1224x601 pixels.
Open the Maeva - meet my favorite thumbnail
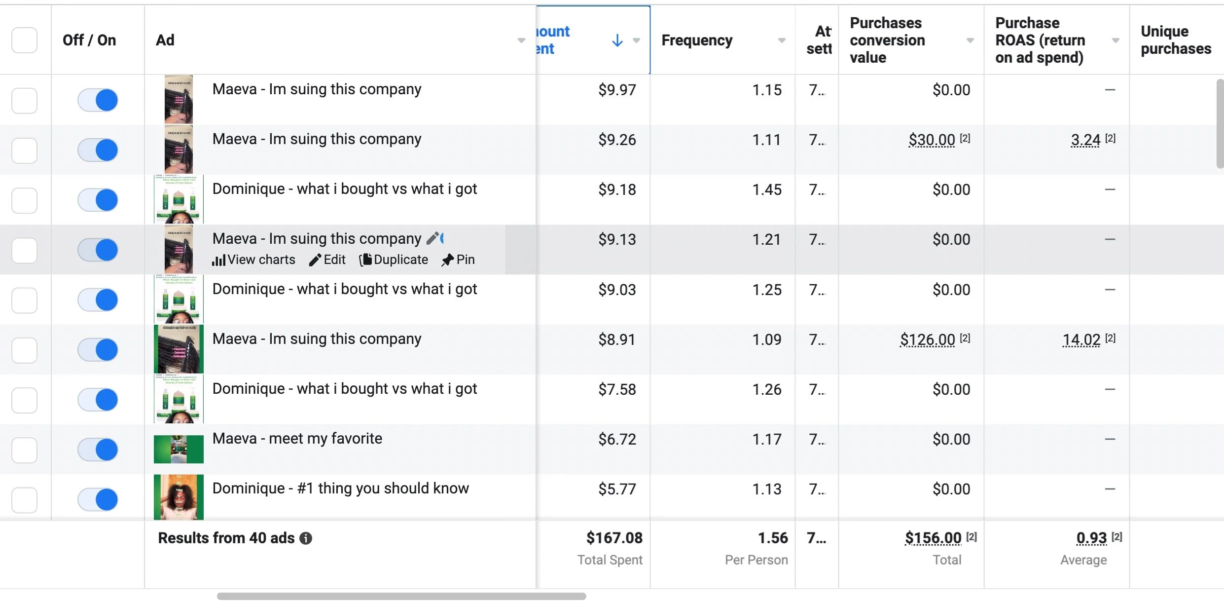(x=179, y=449)
